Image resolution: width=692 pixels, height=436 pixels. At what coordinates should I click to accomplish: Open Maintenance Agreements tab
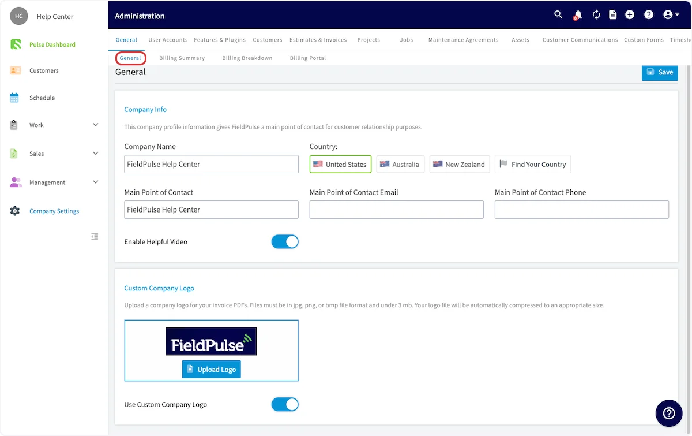click(463, 40)
